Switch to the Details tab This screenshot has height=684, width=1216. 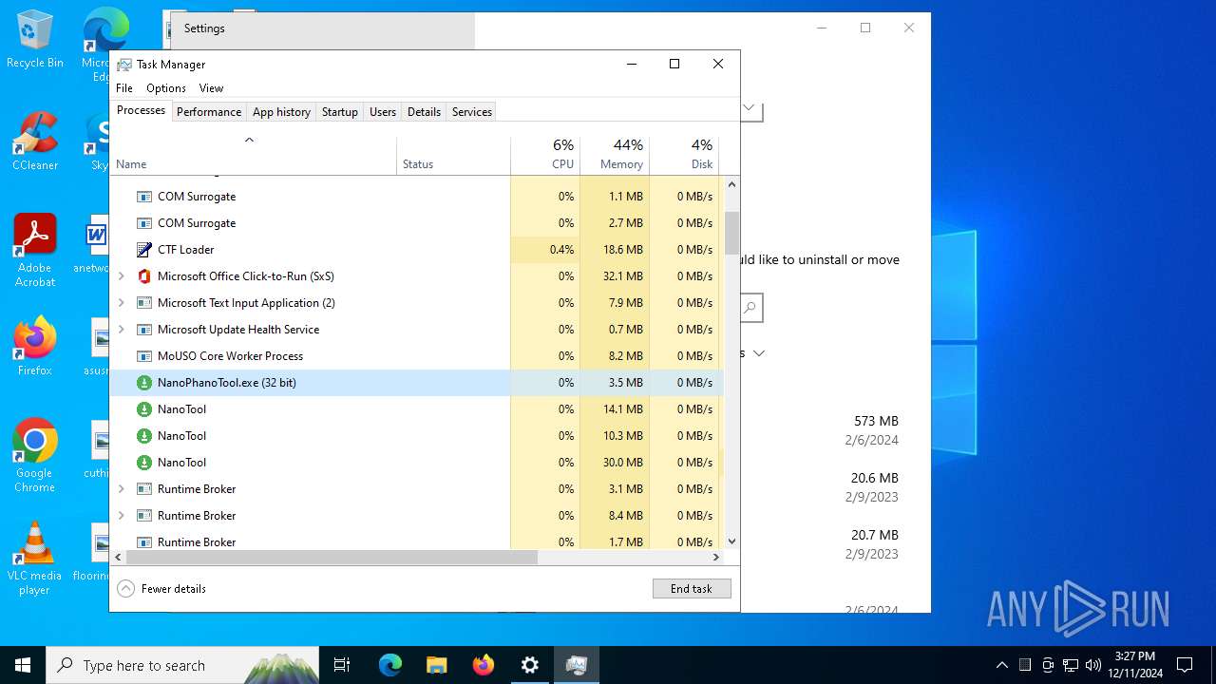pyautogui.click(x=424, y=112)
